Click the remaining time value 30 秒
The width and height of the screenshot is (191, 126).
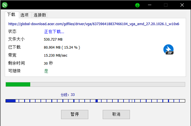[x=48, y=63]
